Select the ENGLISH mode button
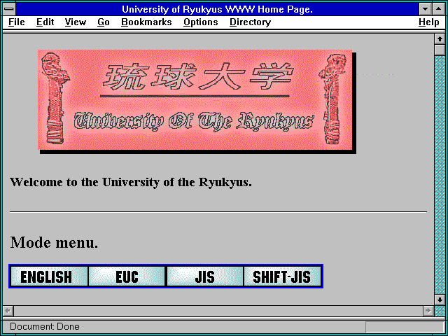448x336 pixels. coord(49,276)
